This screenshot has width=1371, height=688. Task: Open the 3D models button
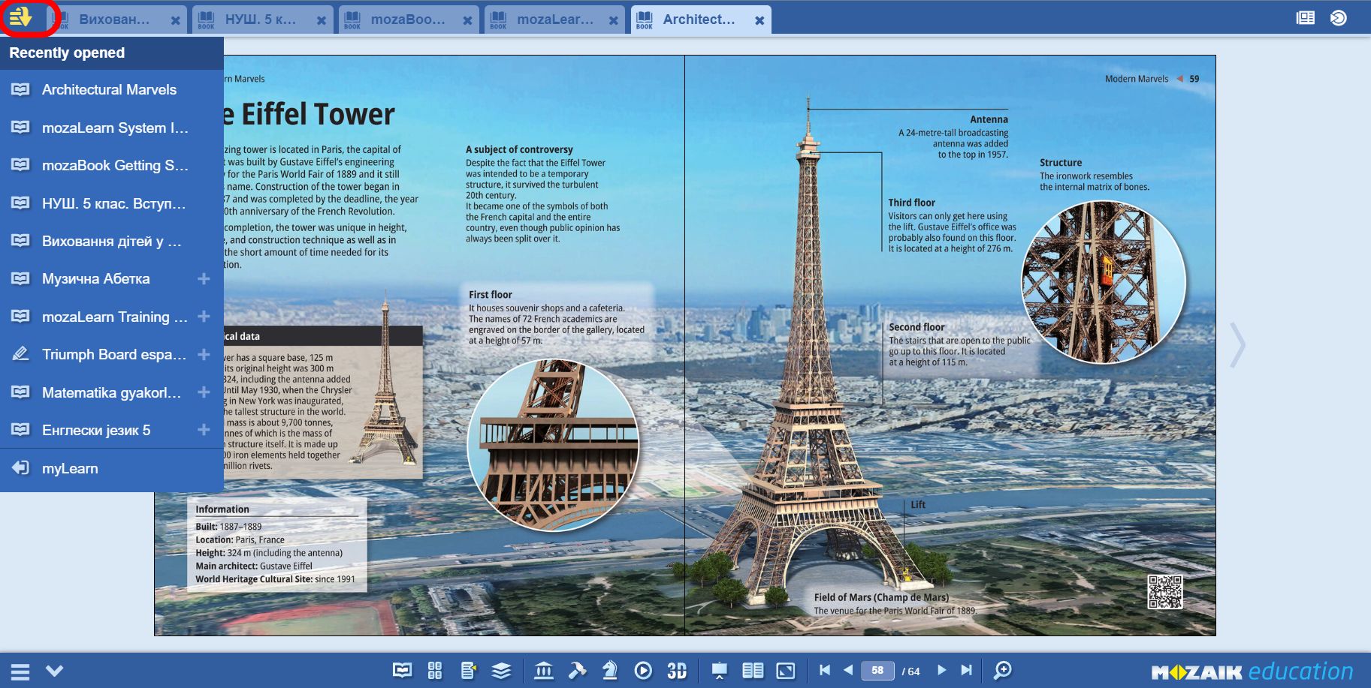pyautogui.click(x=676, y=671)
